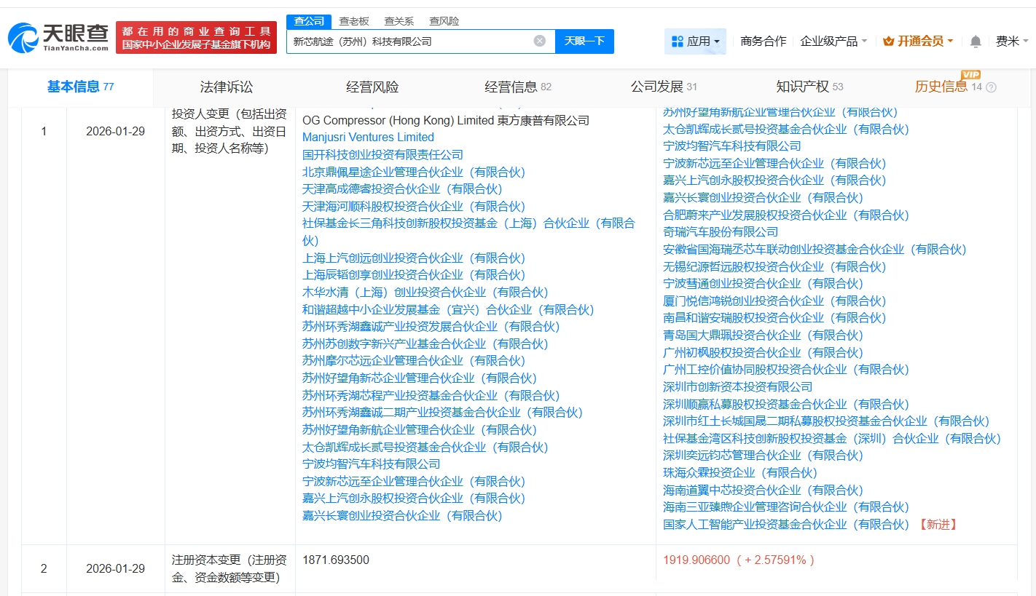
Task: Open the notifications bell
Action: click(x=976, y=41)
